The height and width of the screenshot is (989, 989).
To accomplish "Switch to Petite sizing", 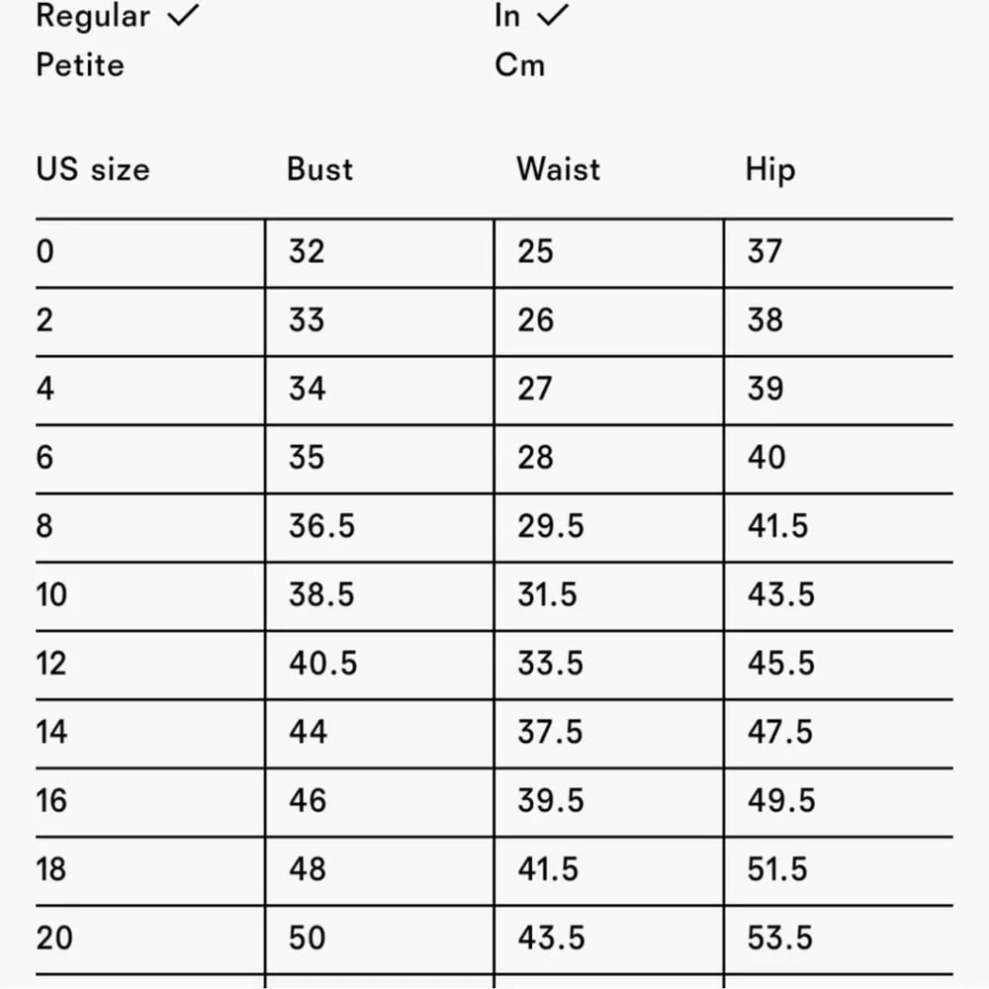I will coord(80,65).
